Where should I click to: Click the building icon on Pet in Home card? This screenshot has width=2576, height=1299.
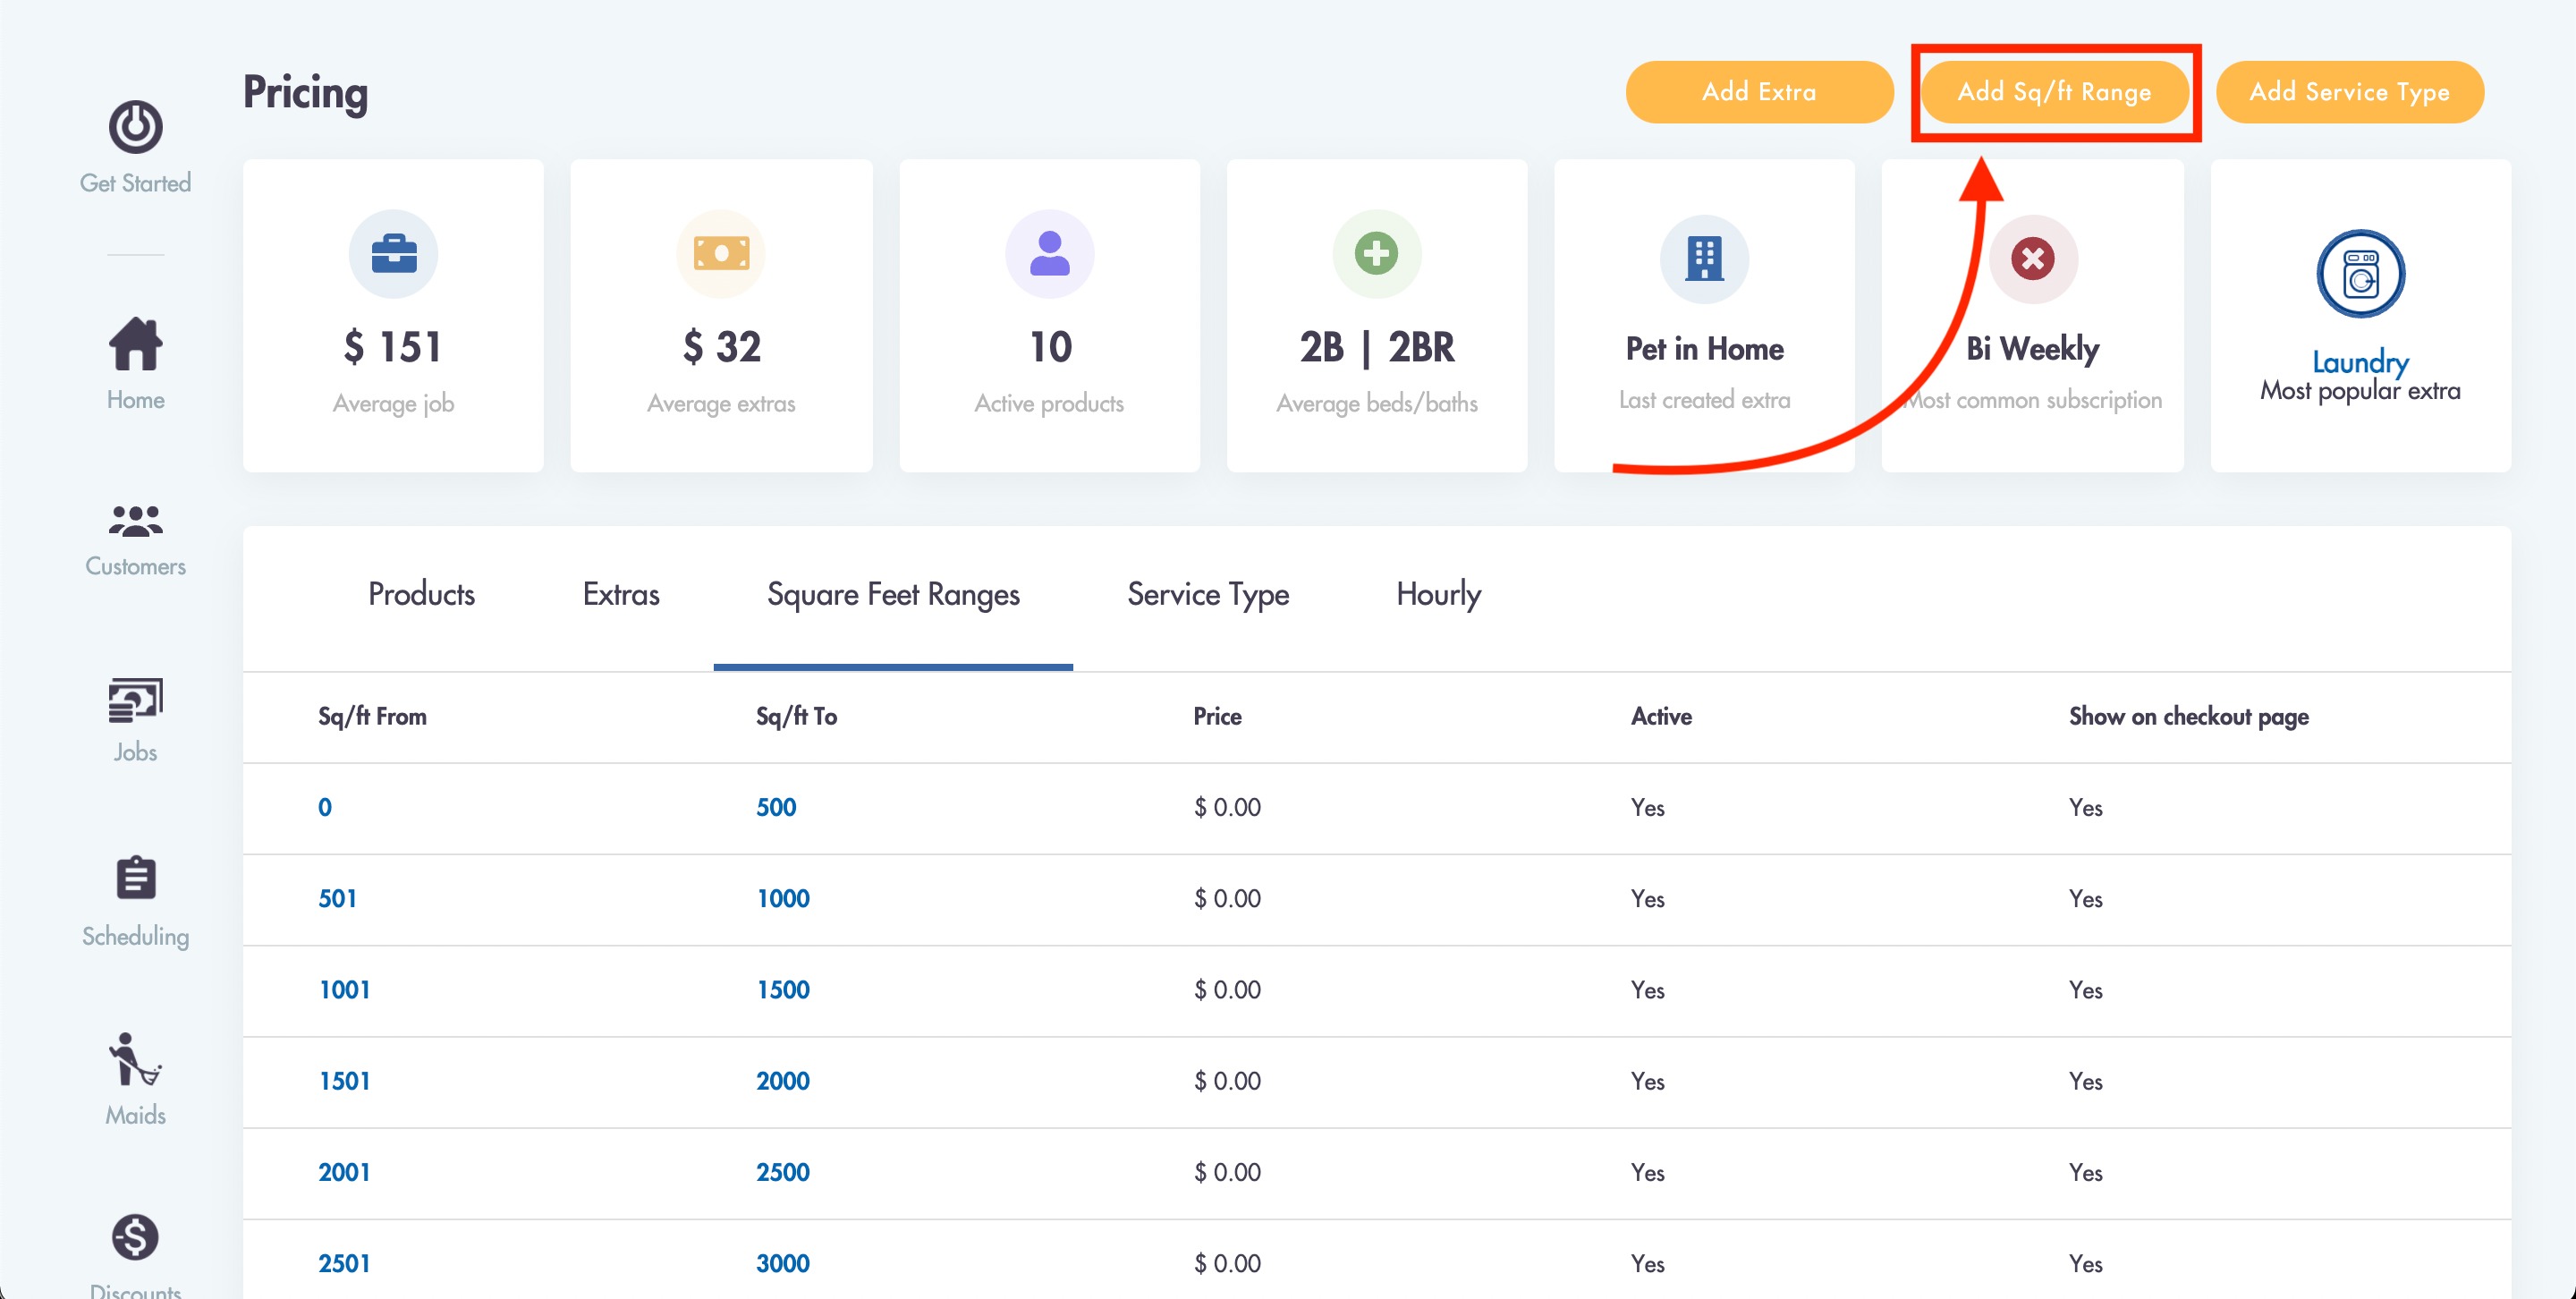pos(1704,259)
